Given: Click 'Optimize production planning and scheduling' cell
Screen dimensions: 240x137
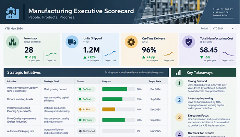Looking at the screenshot, I should (x=57, y=110).
